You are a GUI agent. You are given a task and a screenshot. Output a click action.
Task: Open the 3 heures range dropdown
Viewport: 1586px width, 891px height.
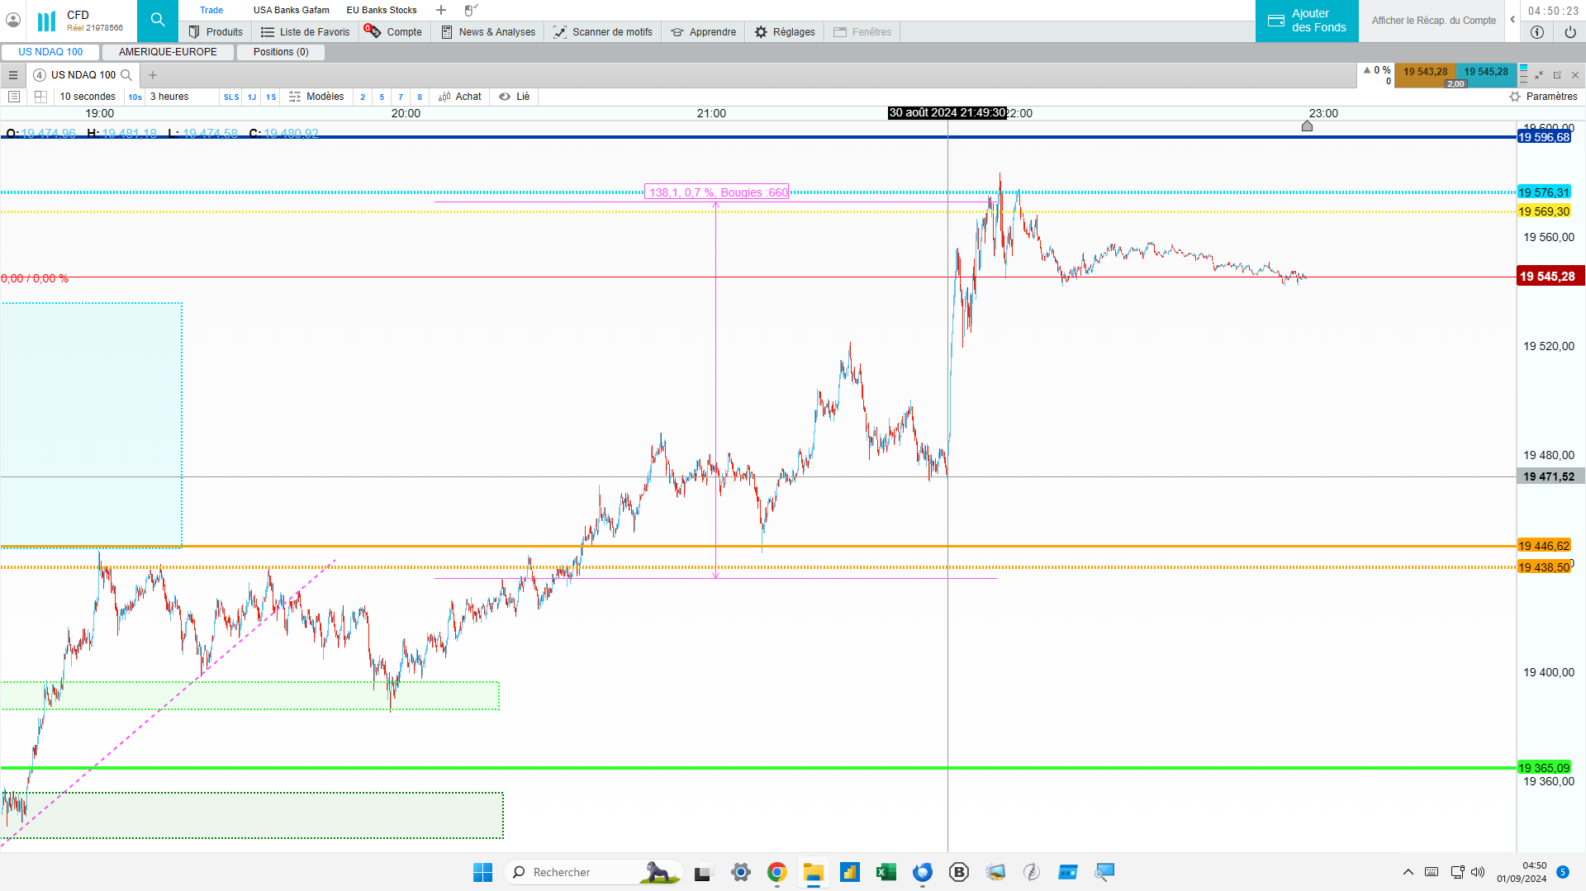182,97
